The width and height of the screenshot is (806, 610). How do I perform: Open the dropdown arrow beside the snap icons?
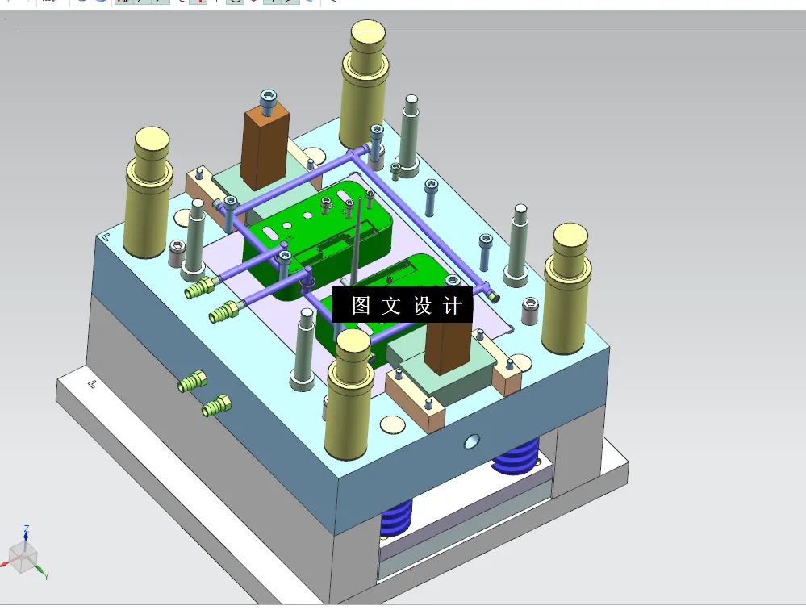click(x=182, y=3)
